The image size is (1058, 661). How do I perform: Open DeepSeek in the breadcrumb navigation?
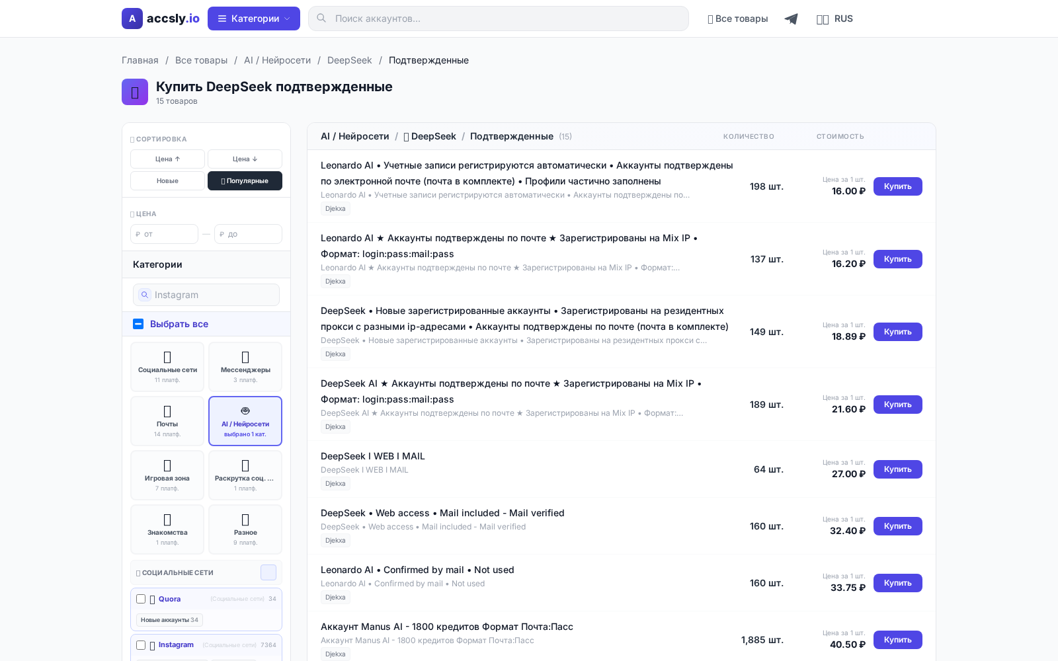click(x=349, y=60)
